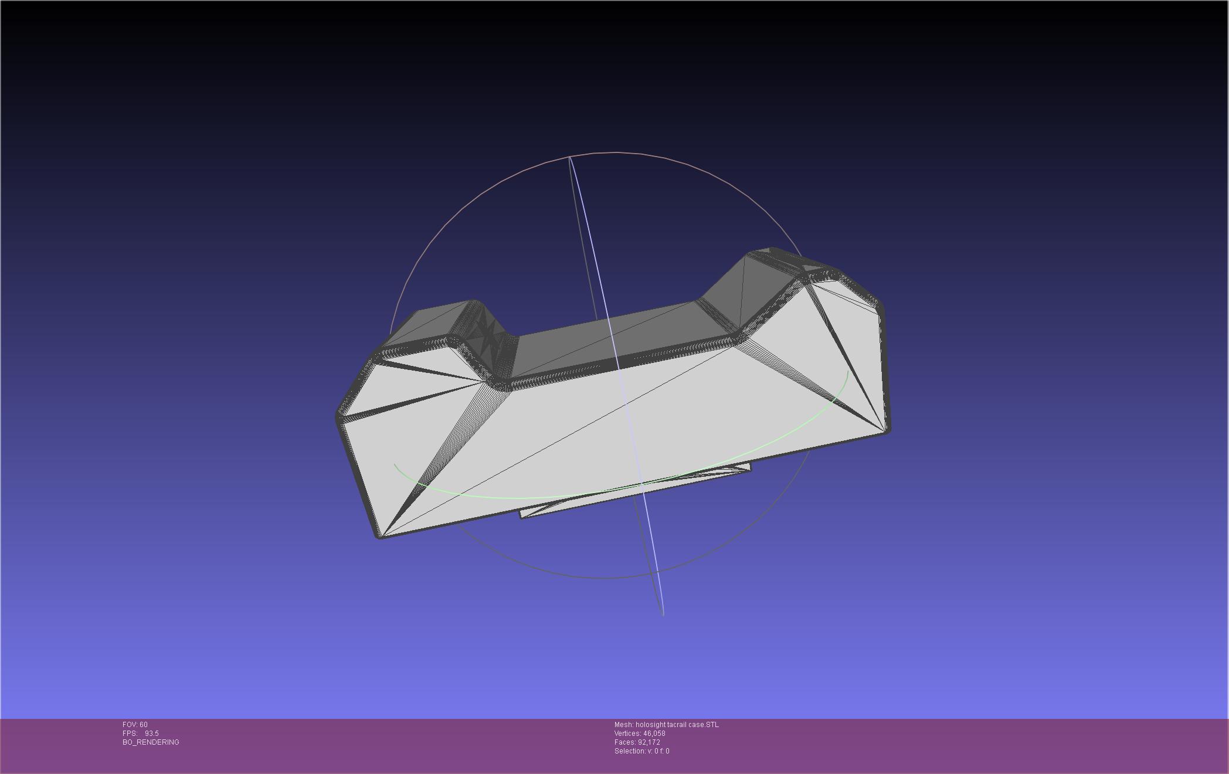Click the lower end of trackball axis
The width and height of the screenshot is (1229, 774).
pyautogui.click(x=663, y=613)
